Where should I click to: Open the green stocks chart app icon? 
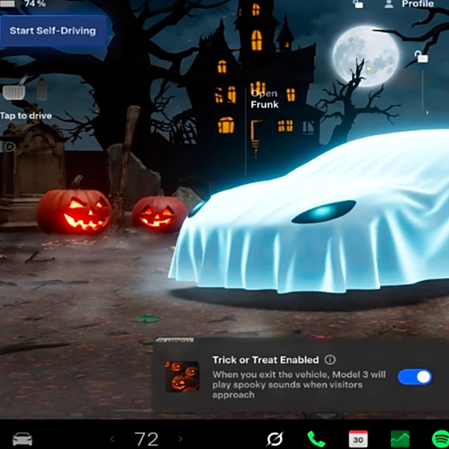tap(400, 439)
